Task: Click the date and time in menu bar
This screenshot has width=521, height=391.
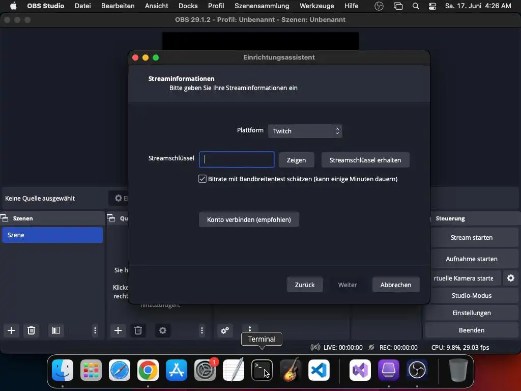Action: [478, 6]
